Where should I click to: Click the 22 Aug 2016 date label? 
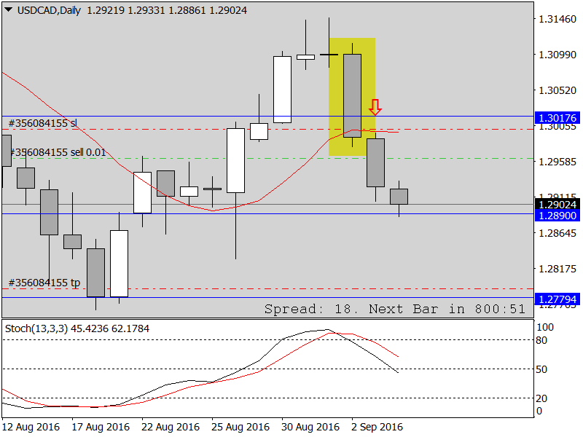click(x=171, y=427)
